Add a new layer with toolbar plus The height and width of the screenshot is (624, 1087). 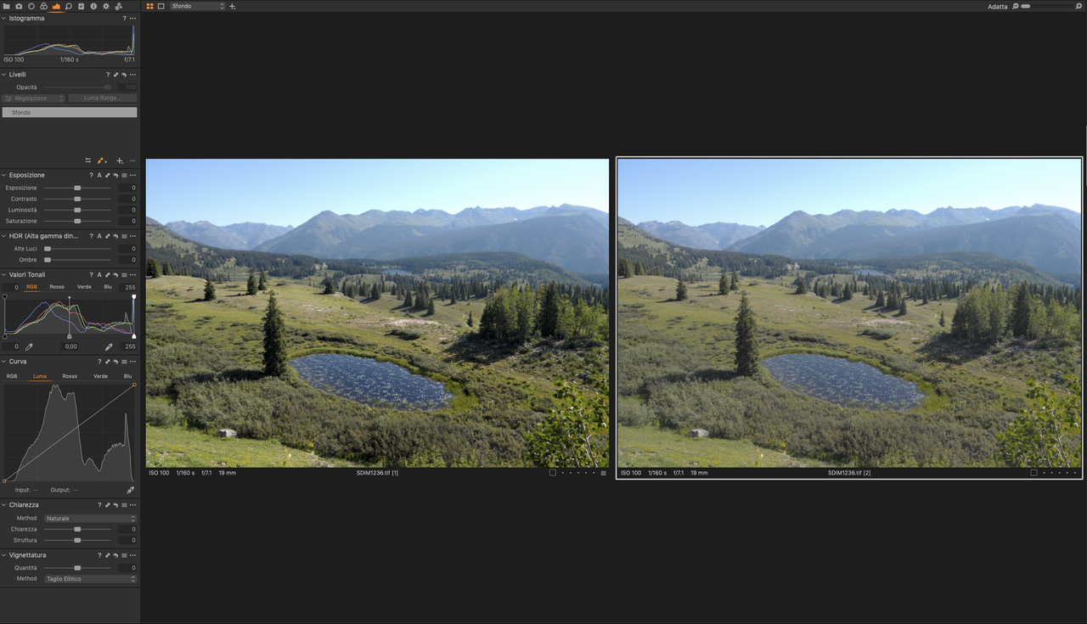click(233, 6)
